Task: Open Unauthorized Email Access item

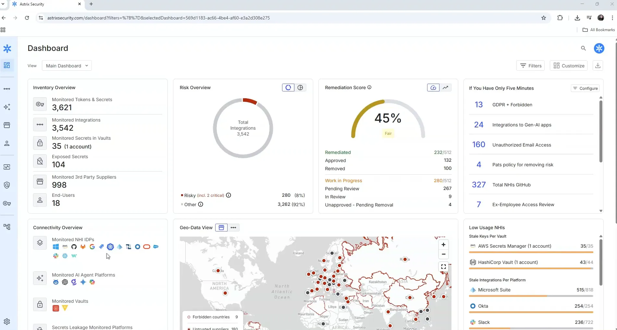Action: [522, 145]
